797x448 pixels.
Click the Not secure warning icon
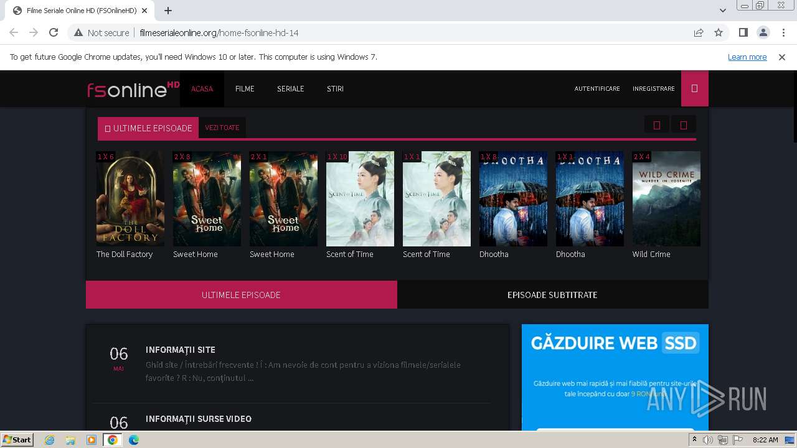point(78,32)
